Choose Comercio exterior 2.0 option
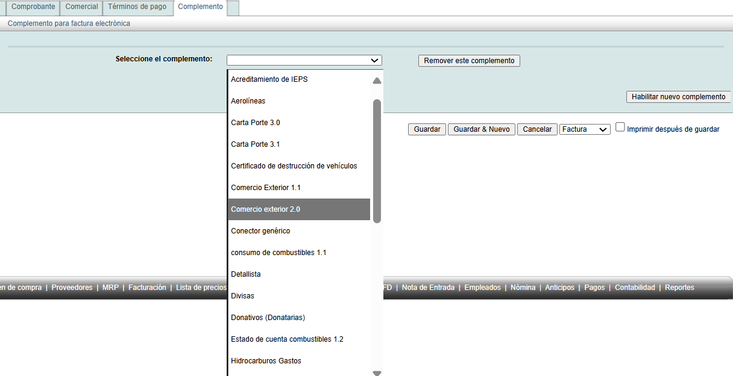The image size is (733, 376). [x=265, y=209]
